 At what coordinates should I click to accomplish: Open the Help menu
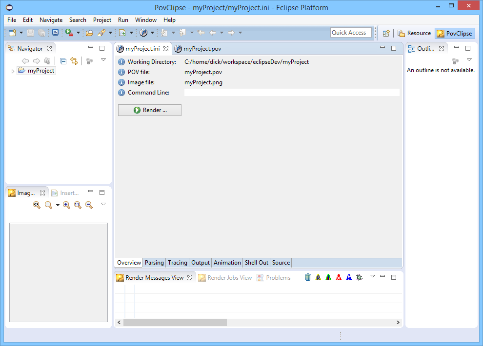coord(169,19)
